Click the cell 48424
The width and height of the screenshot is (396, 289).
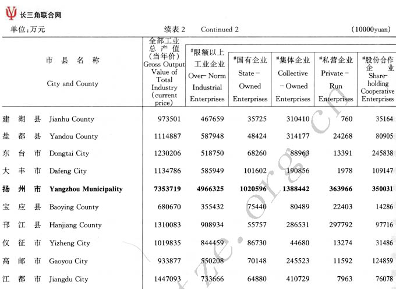click(x=257, y=136)
